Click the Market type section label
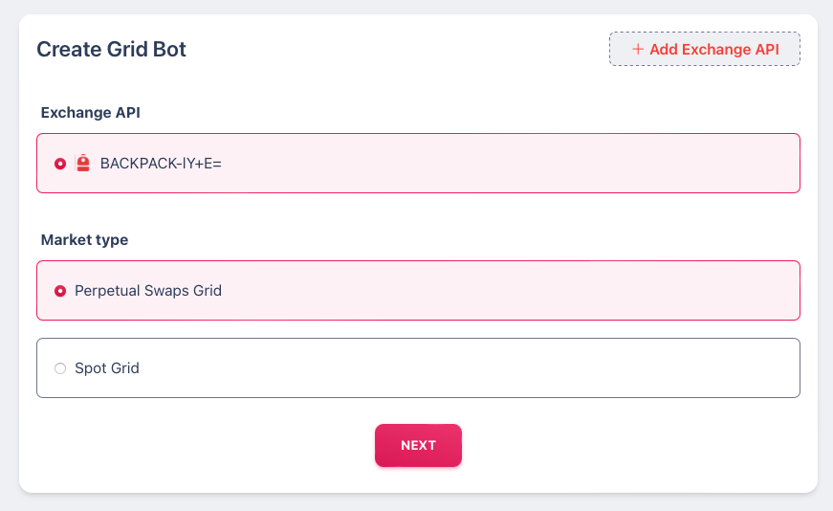 pyautogui.click(x=84, y=240)
